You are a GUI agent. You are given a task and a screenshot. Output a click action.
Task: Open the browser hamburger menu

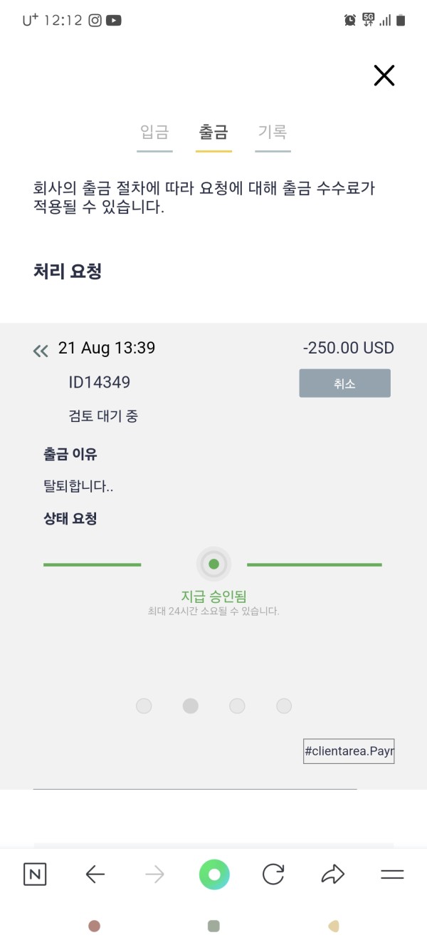[392, 874]
